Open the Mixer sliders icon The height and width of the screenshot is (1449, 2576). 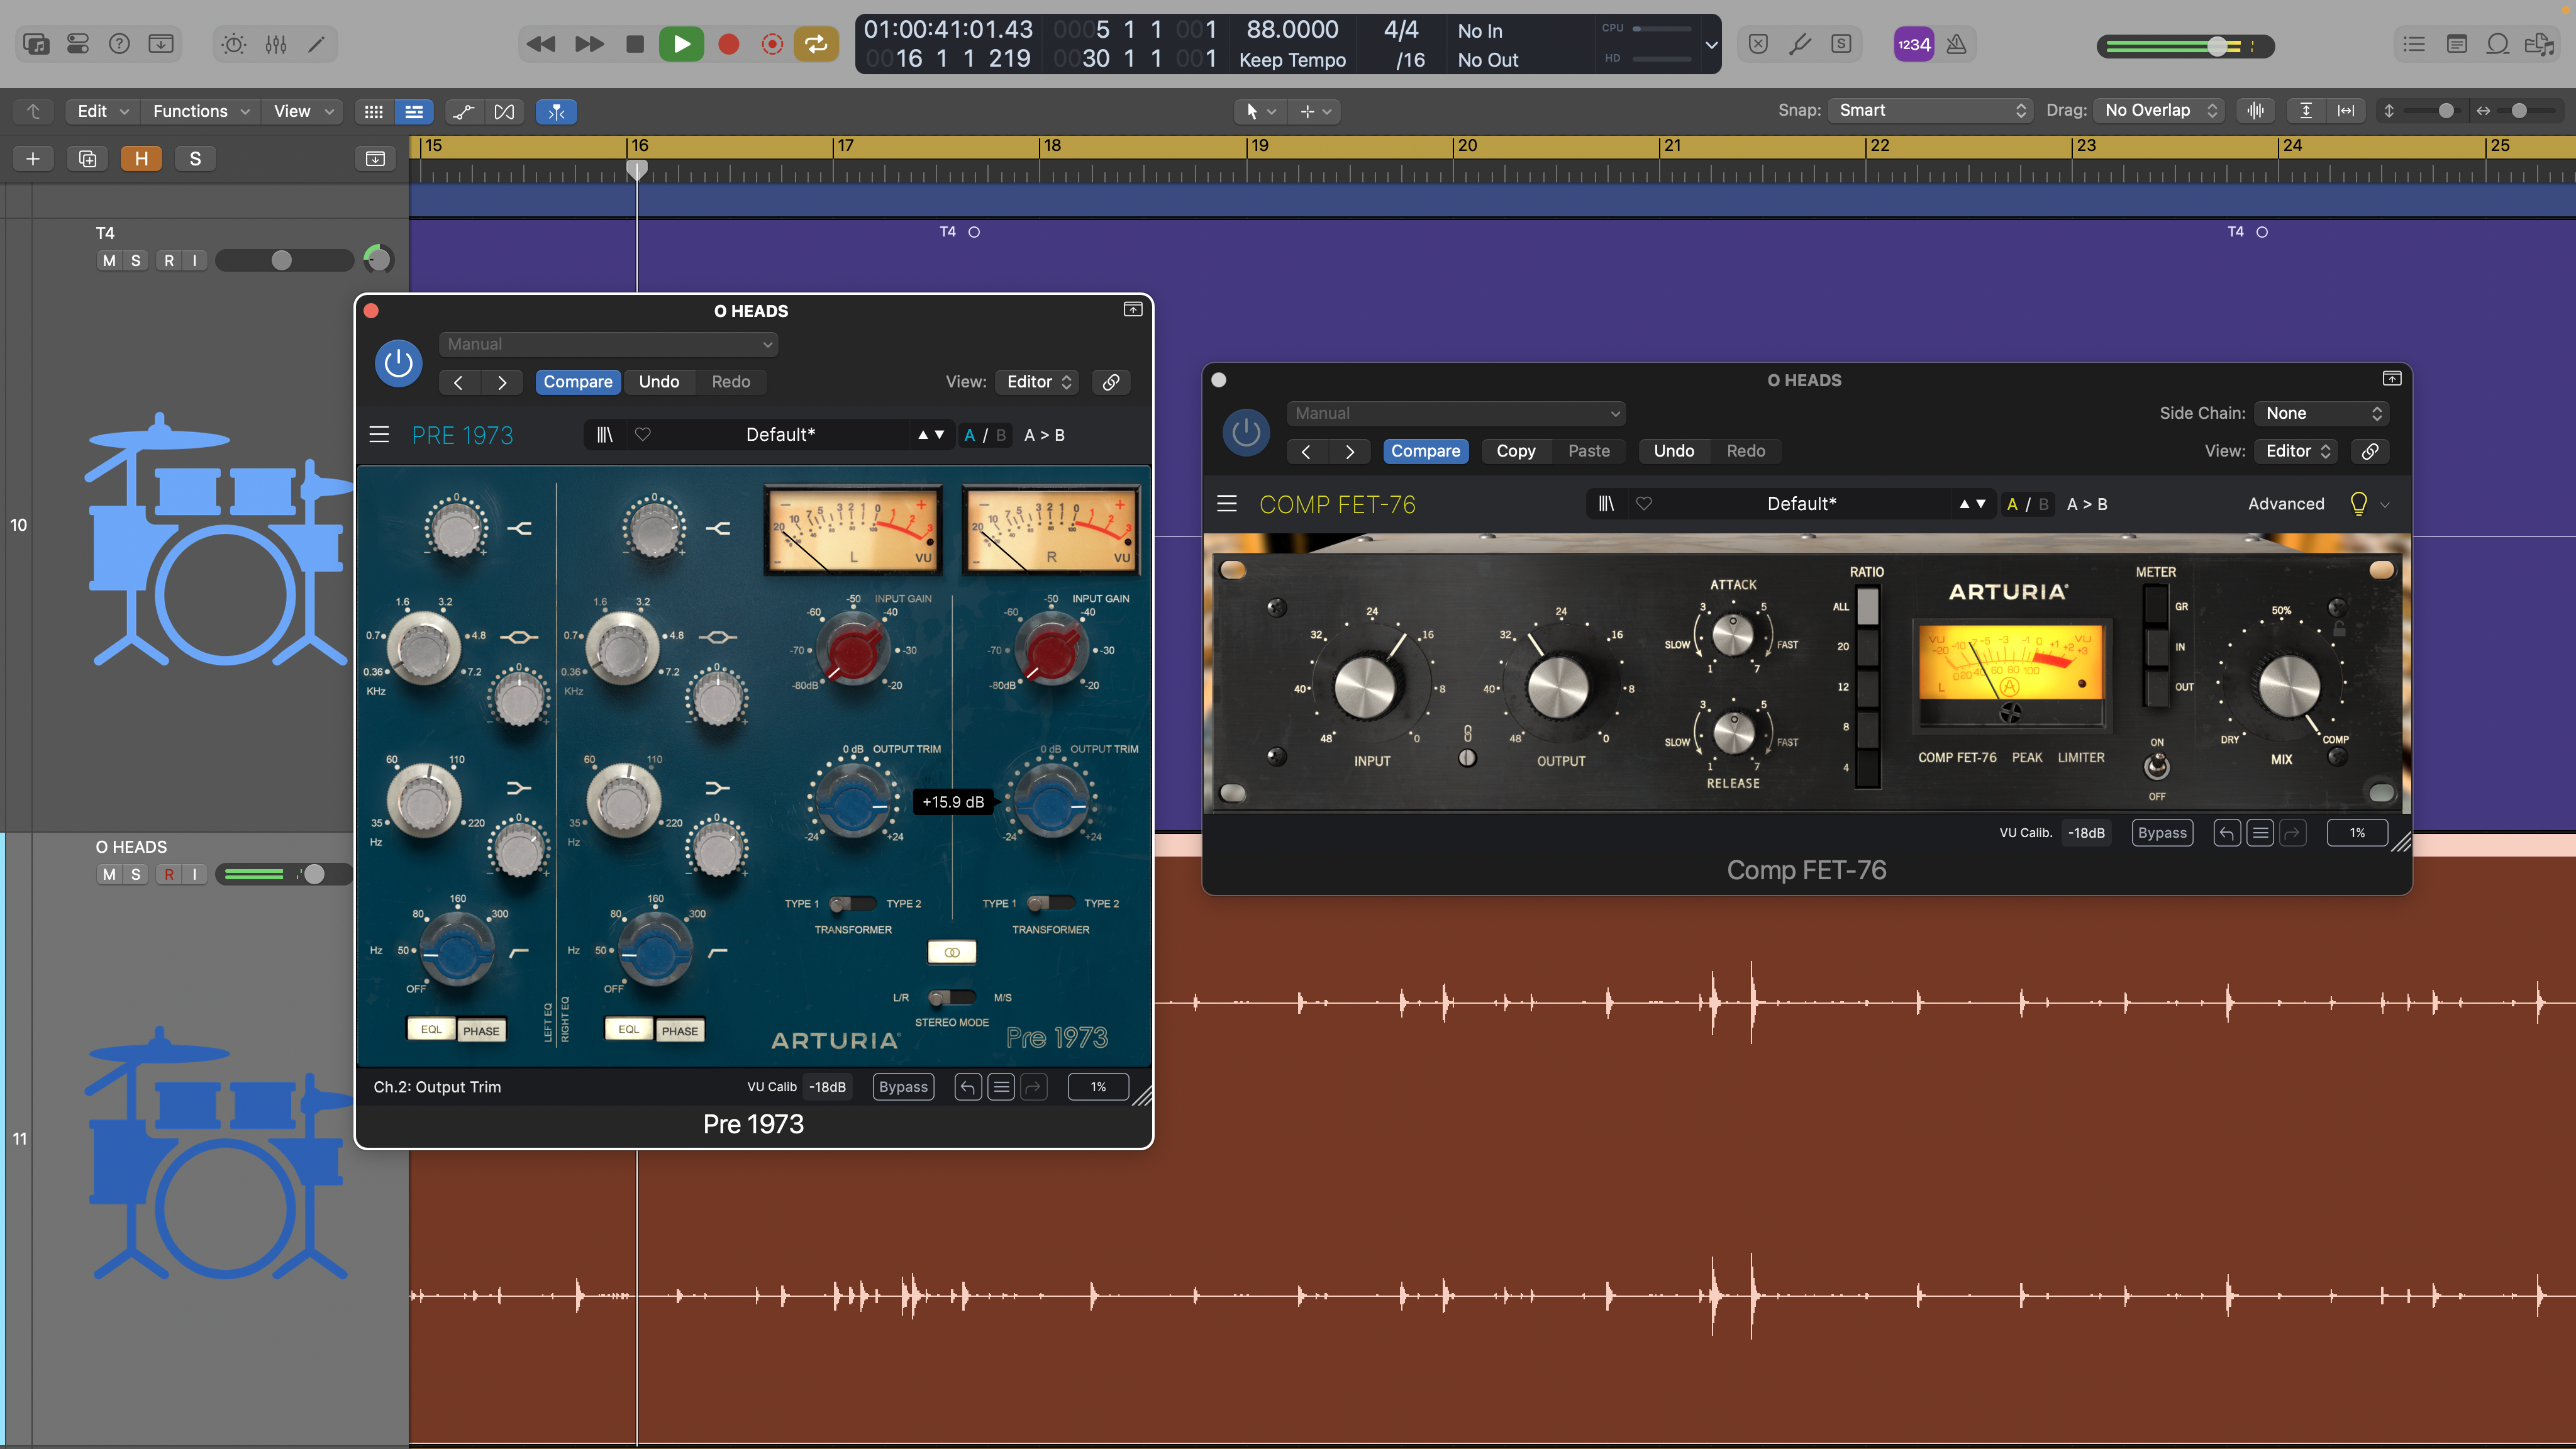[x=276, y=44]
